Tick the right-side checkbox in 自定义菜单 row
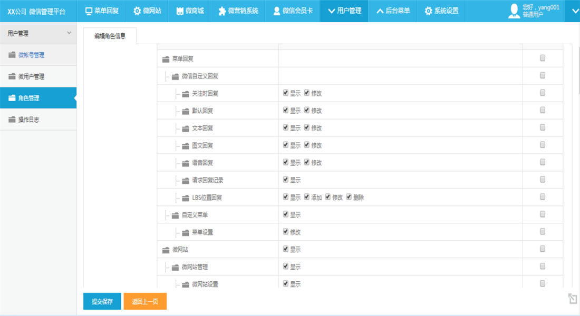580x316 pixels. coord(543,214)
